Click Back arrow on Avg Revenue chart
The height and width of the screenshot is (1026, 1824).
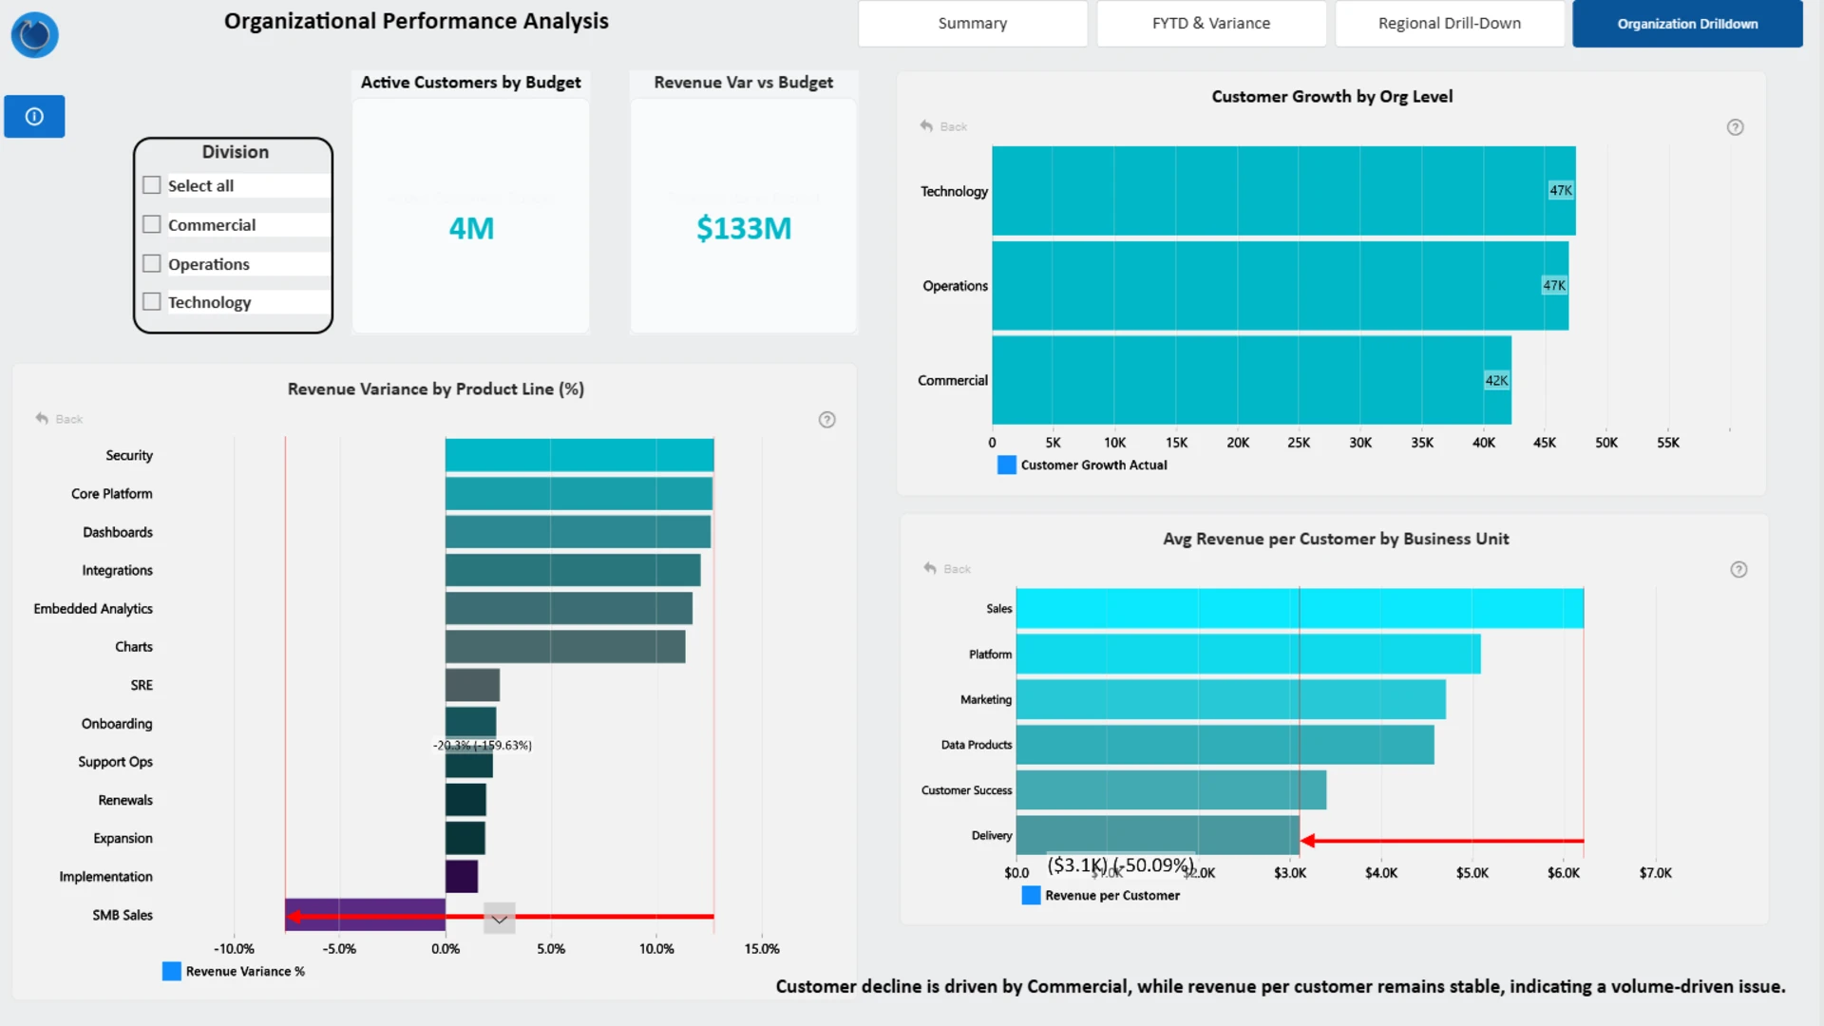(x=931, y=569)
